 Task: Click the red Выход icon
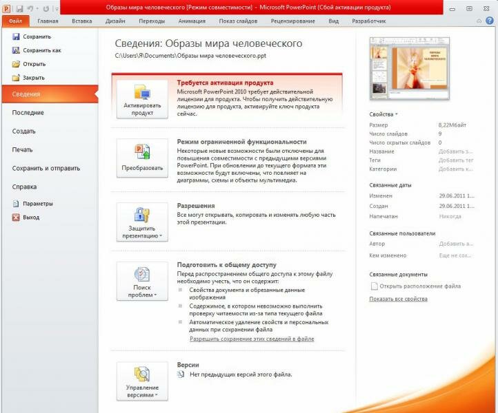(16, 217)
